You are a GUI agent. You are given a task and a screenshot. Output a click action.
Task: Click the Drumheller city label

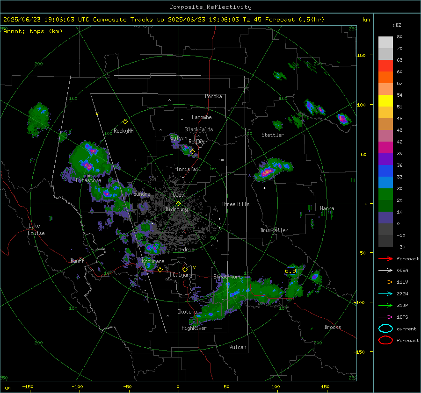(x=274, y=230)
